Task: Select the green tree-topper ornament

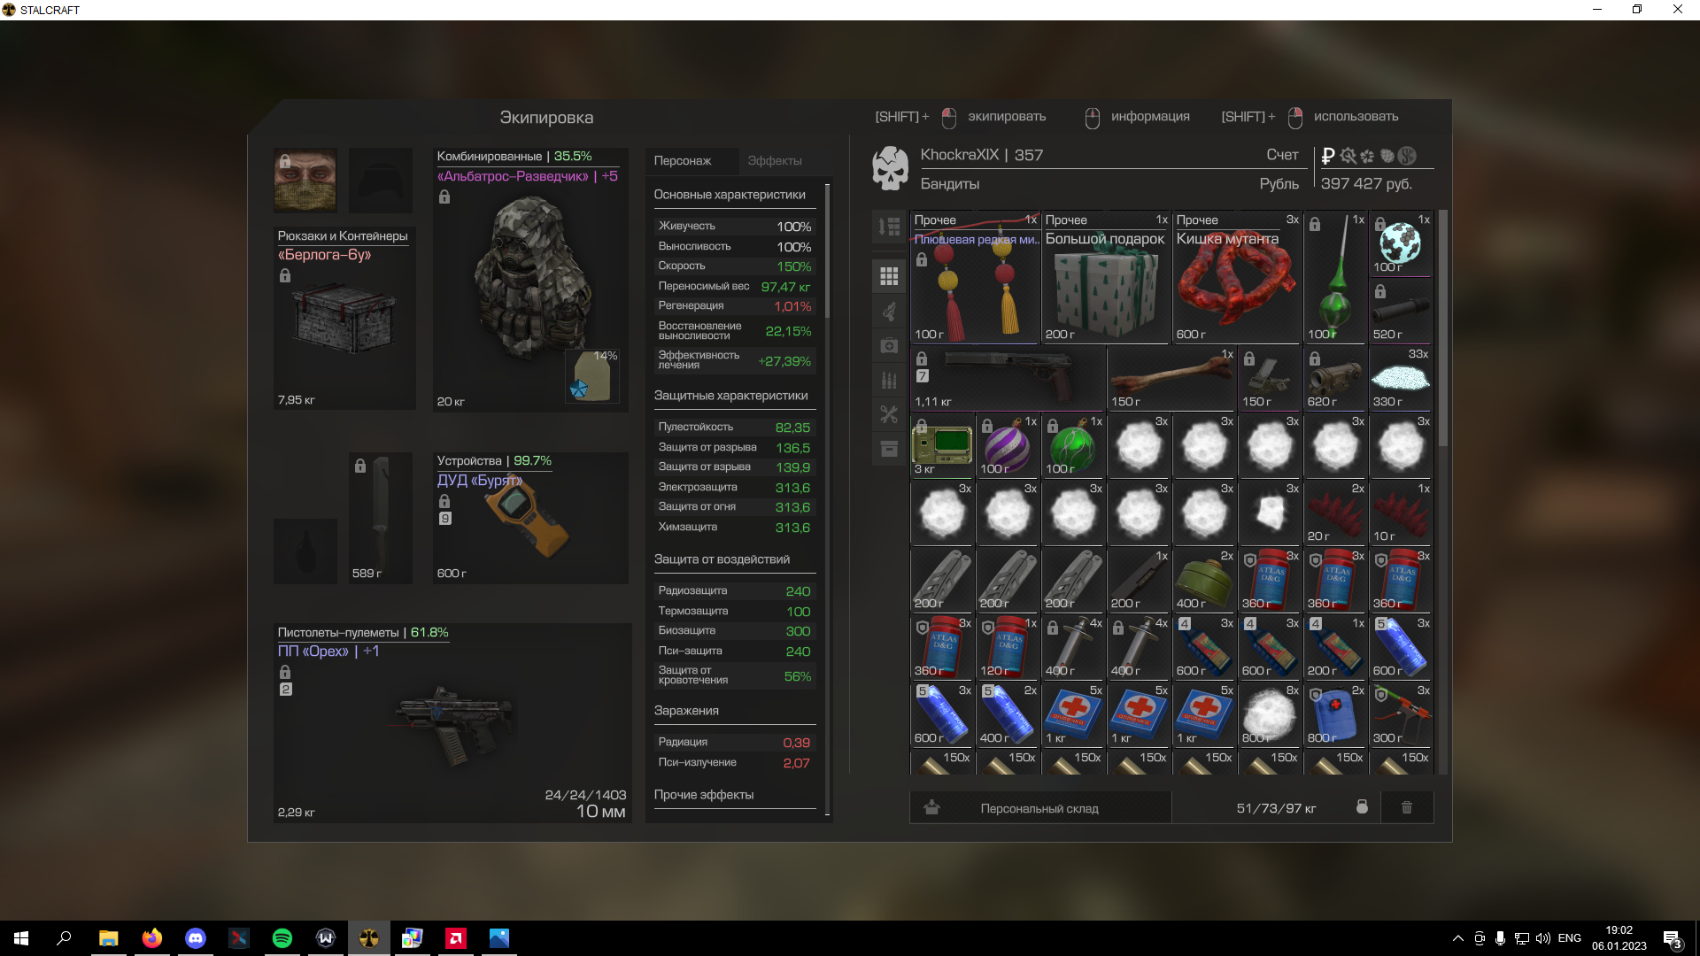Action: [1335, 277]
